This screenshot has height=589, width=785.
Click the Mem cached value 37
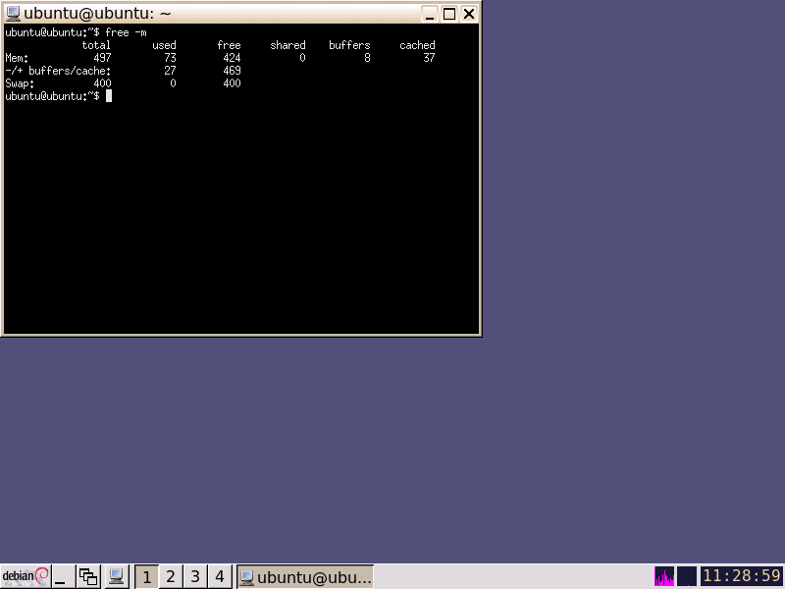[429, 58]
